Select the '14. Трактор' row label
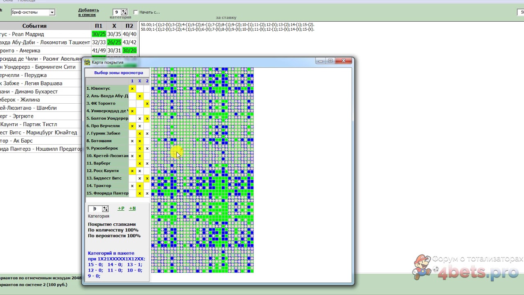This screenshot has width=524, height=295. [107, 186]
